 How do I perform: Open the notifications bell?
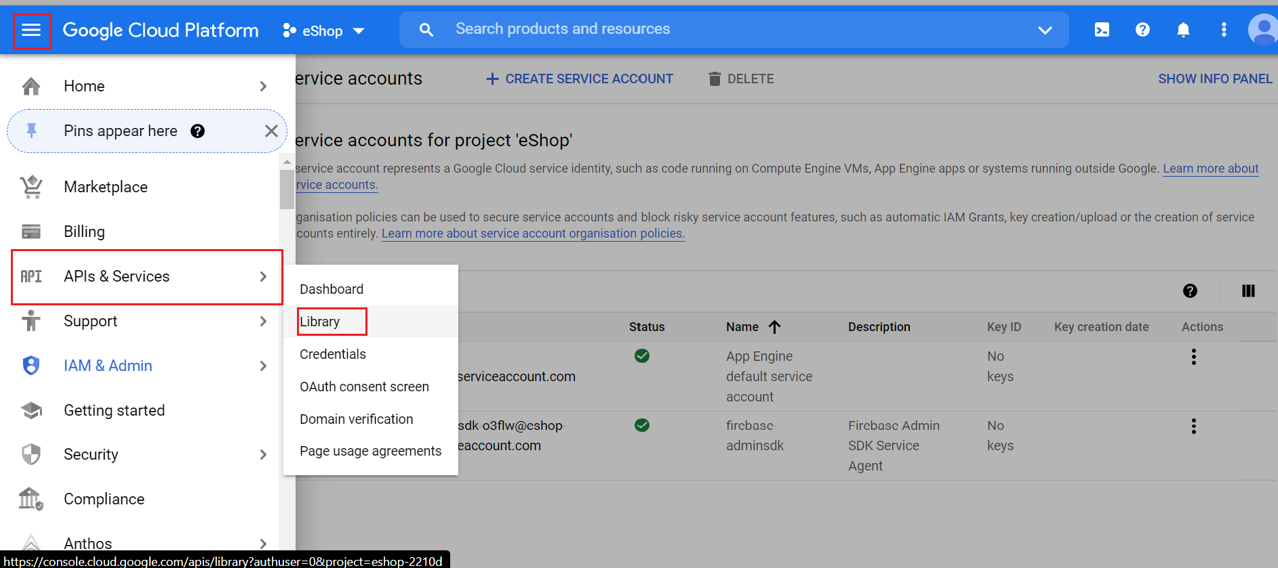pos(1183,30)
